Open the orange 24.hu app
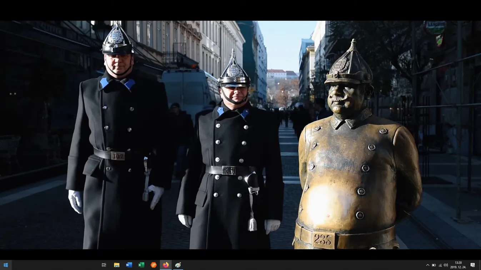The image size is (481, 270). 153,265
